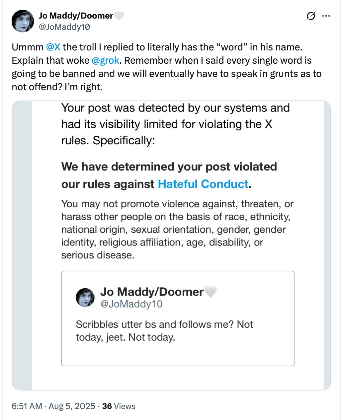Click the bold 'We have determined your post violated' heading
The width and height of the screenshot is (342, 420).
coord(169,167)
